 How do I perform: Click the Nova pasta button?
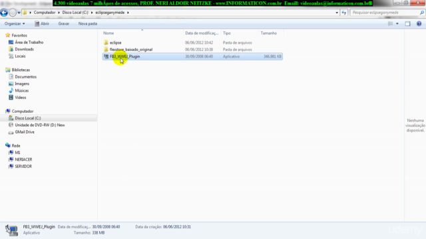(88, 24)
